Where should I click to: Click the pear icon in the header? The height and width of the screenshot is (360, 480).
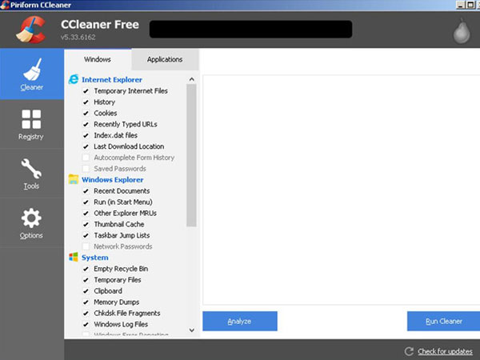pos(462,32)
